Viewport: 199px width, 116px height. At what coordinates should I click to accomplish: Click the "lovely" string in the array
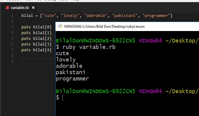point(70,16)
